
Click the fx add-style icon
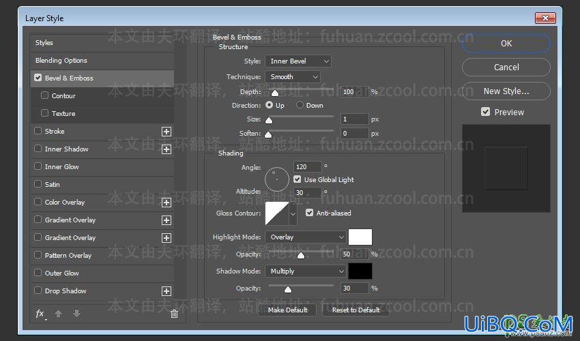point(40,314)
